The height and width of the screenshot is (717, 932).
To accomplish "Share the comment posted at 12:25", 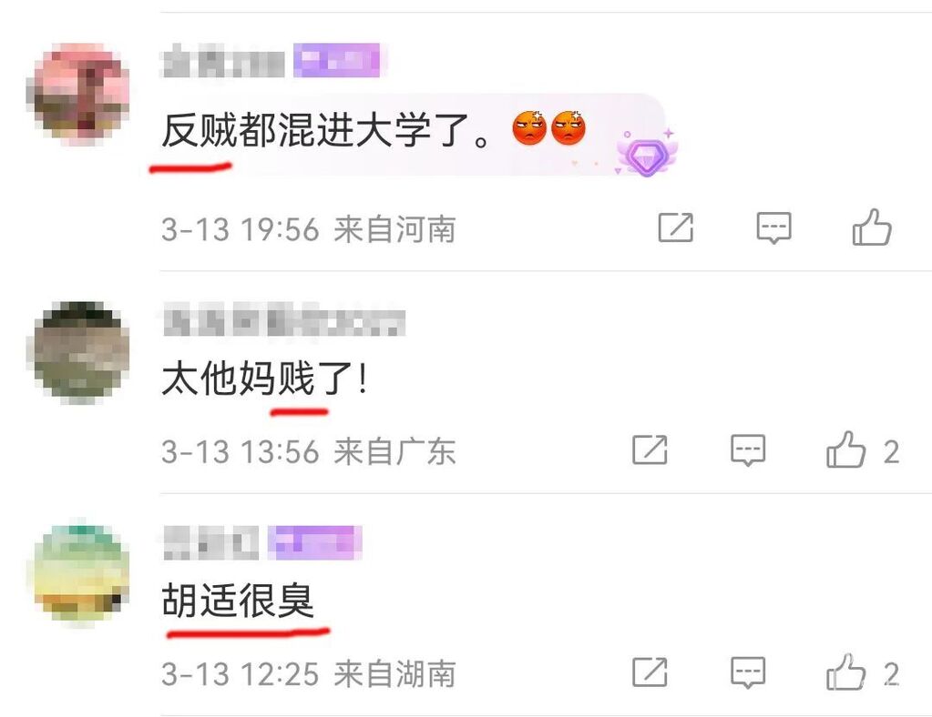I will pos(650,672).
